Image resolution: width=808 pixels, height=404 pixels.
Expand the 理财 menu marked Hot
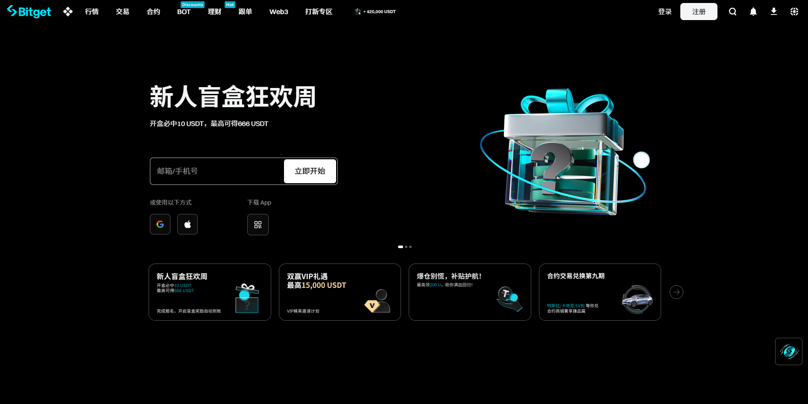(214, 12)
